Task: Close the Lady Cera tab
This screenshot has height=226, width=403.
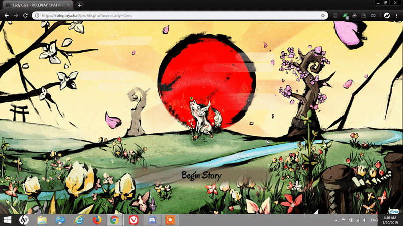Action: point(69,5)
